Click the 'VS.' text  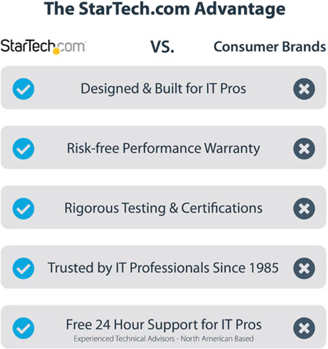162,47
